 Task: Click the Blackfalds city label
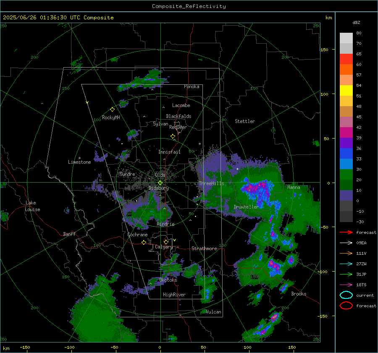(178, 116)
